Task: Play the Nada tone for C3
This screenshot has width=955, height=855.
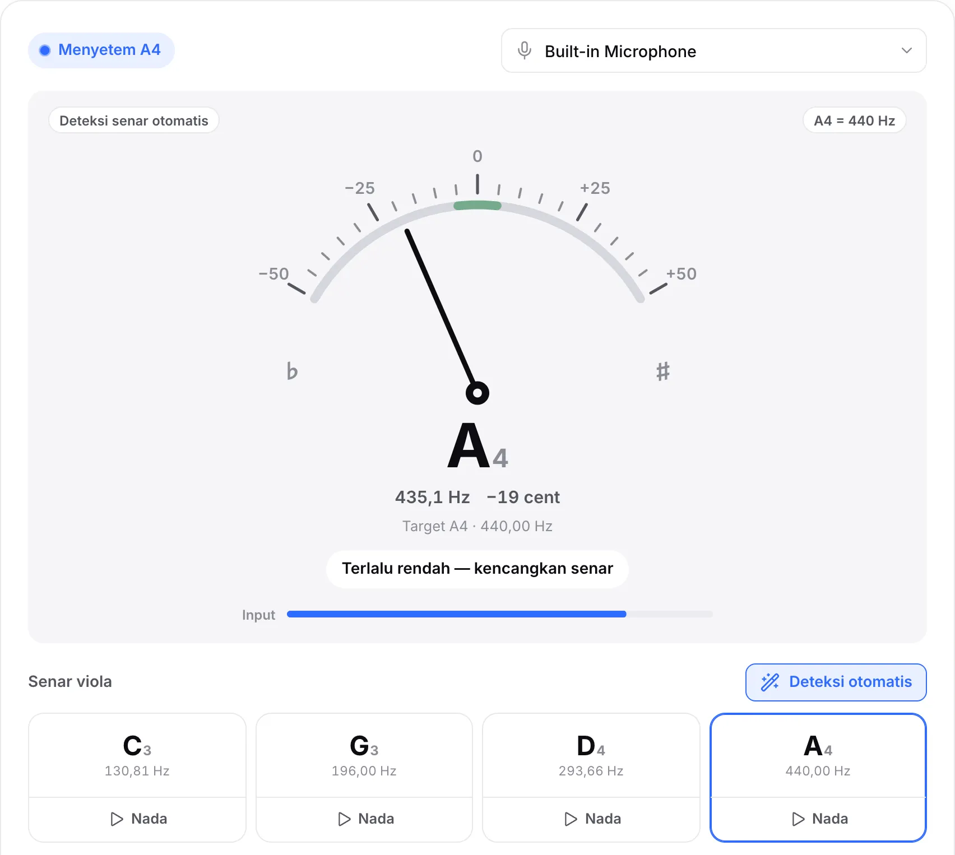Action: tap(137, 819)
